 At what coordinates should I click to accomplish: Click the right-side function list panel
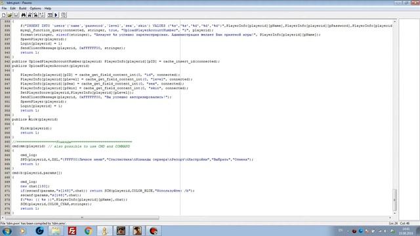[x=409, y=119]
